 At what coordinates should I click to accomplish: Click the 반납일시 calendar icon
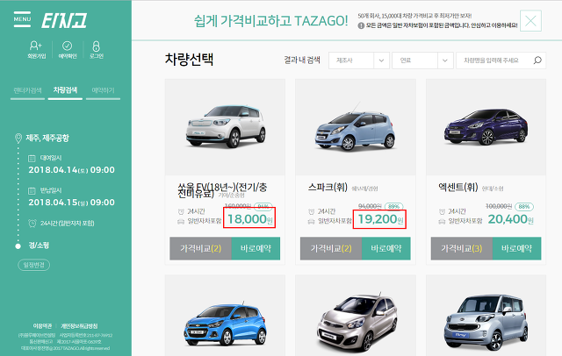click(x=32, y=190)
